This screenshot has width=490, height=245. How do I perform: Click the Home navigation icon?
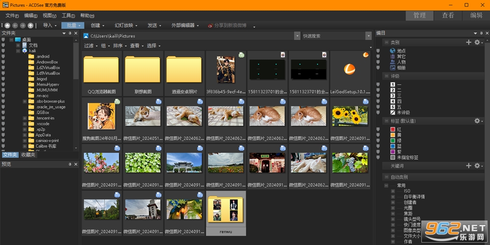tap(7, 25)
